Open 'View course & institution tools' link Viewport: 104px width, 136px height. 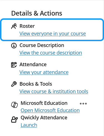pyautogui.click(x=54, y=92)
